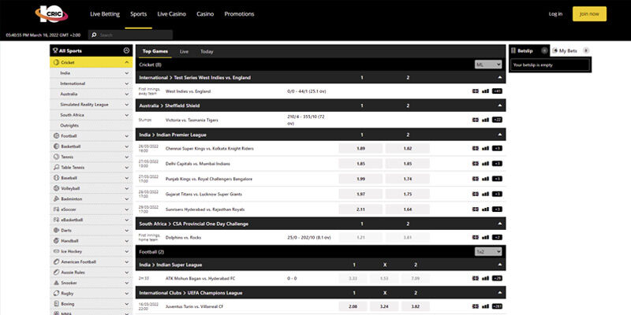Open Casino from the top menu
Viewport: 631px width, 315px height.
pyautogui.click(x=205, y=14)
